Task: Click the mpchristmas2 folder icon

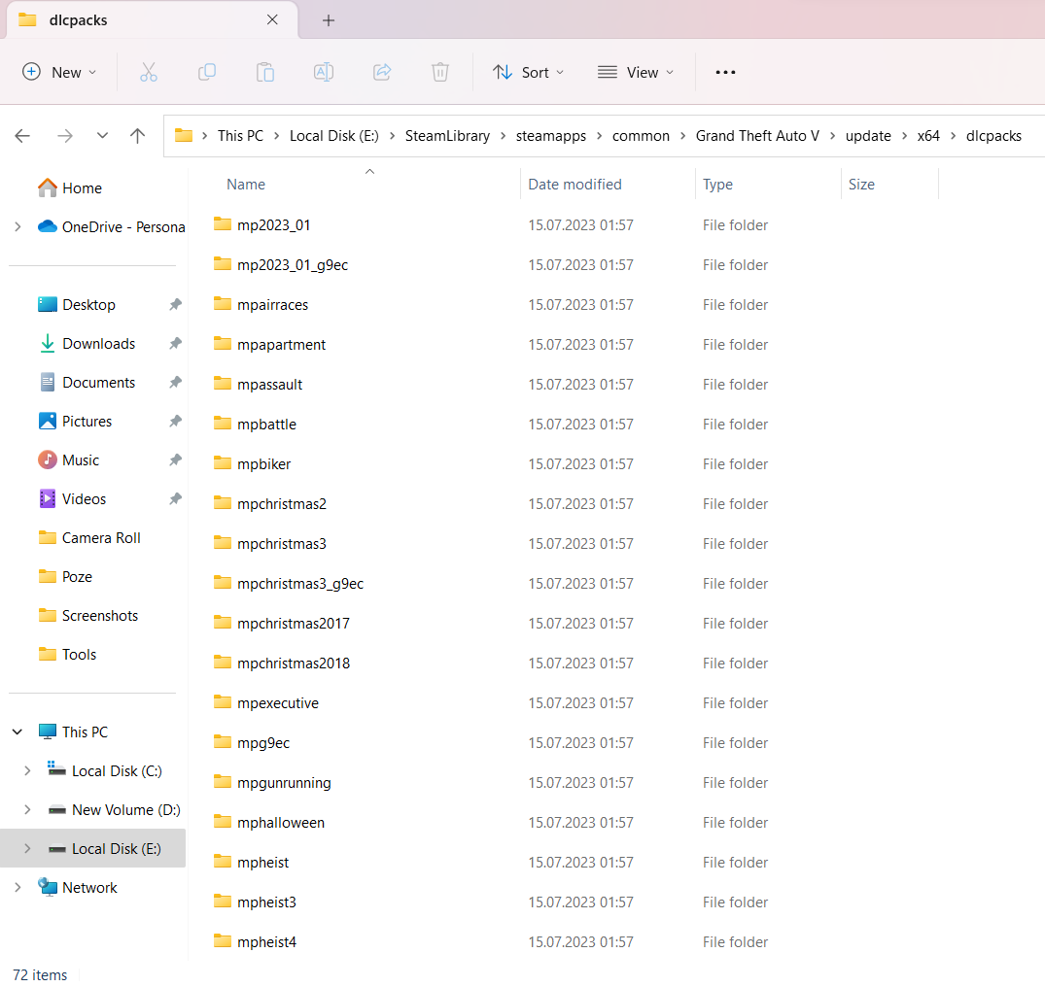Action: coord(222,503)
